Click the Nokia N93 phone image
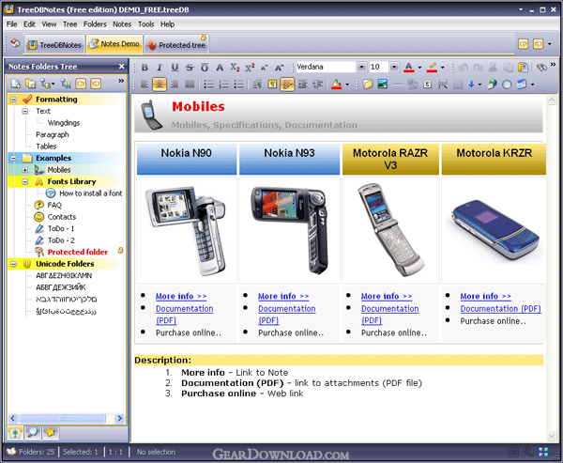This screenshot has width=563, height=463. [x=289, y=230]
